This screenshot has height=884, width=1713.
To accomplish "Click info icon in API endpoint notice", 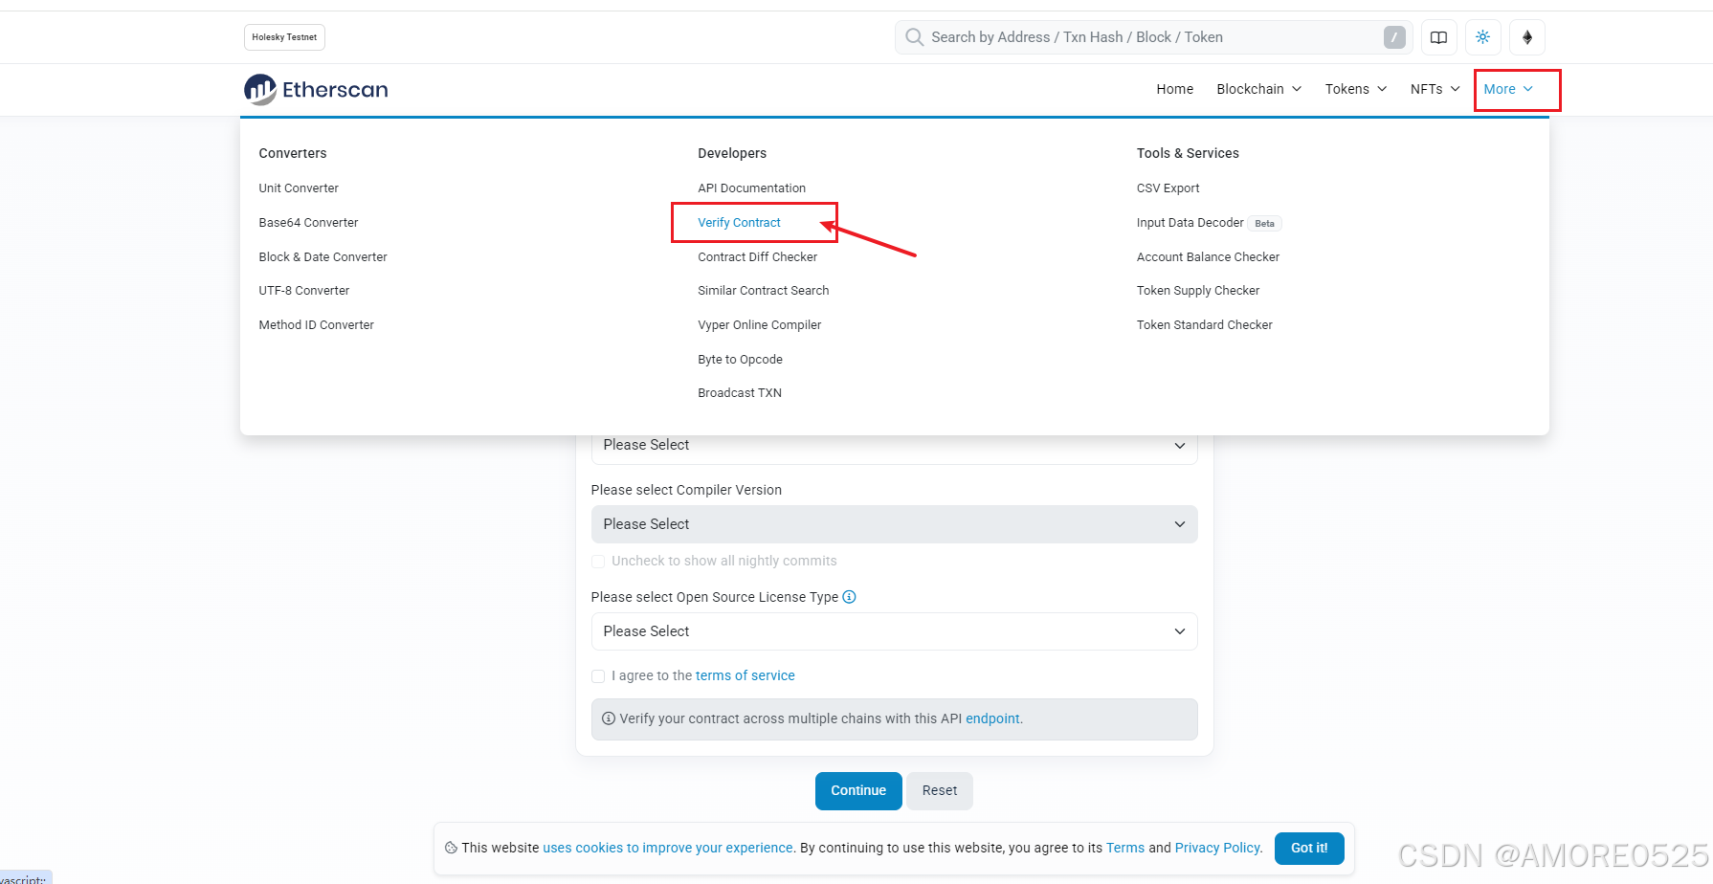I will (x=609, y=718).
